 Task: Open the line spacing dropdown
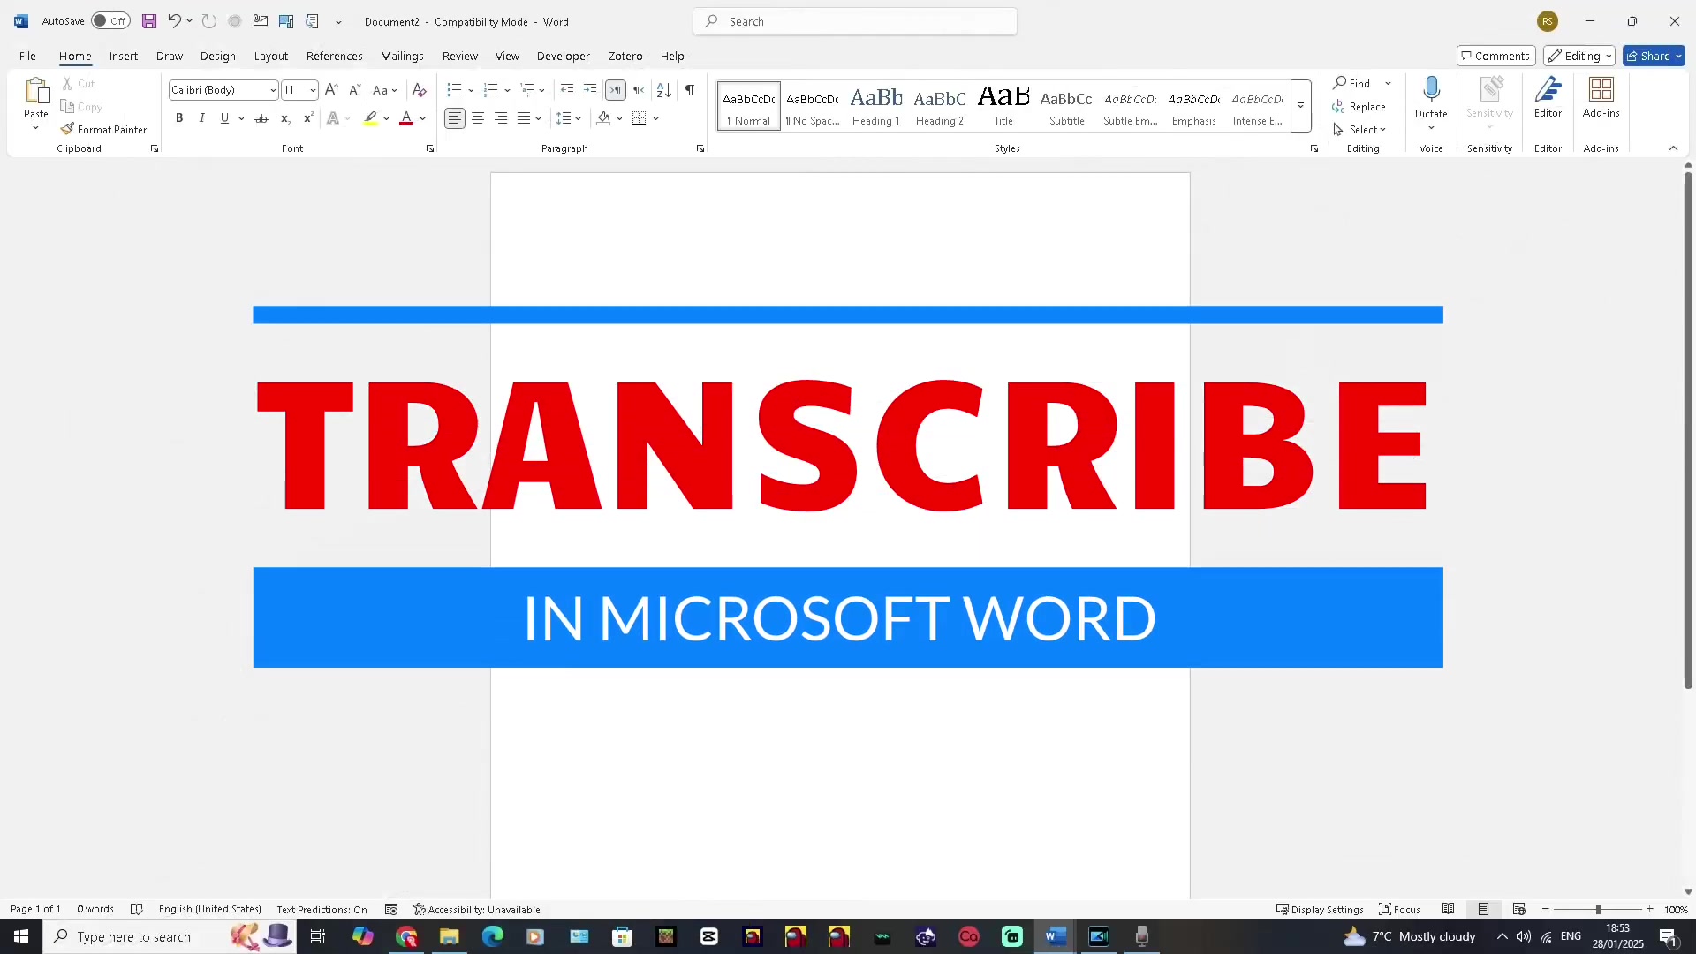(x=569, y=117)
